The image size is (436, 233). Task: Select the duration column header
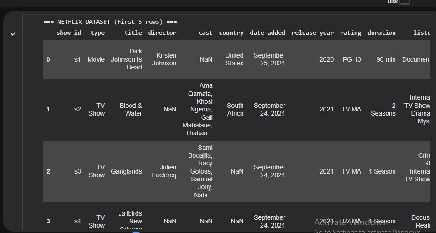381,32
